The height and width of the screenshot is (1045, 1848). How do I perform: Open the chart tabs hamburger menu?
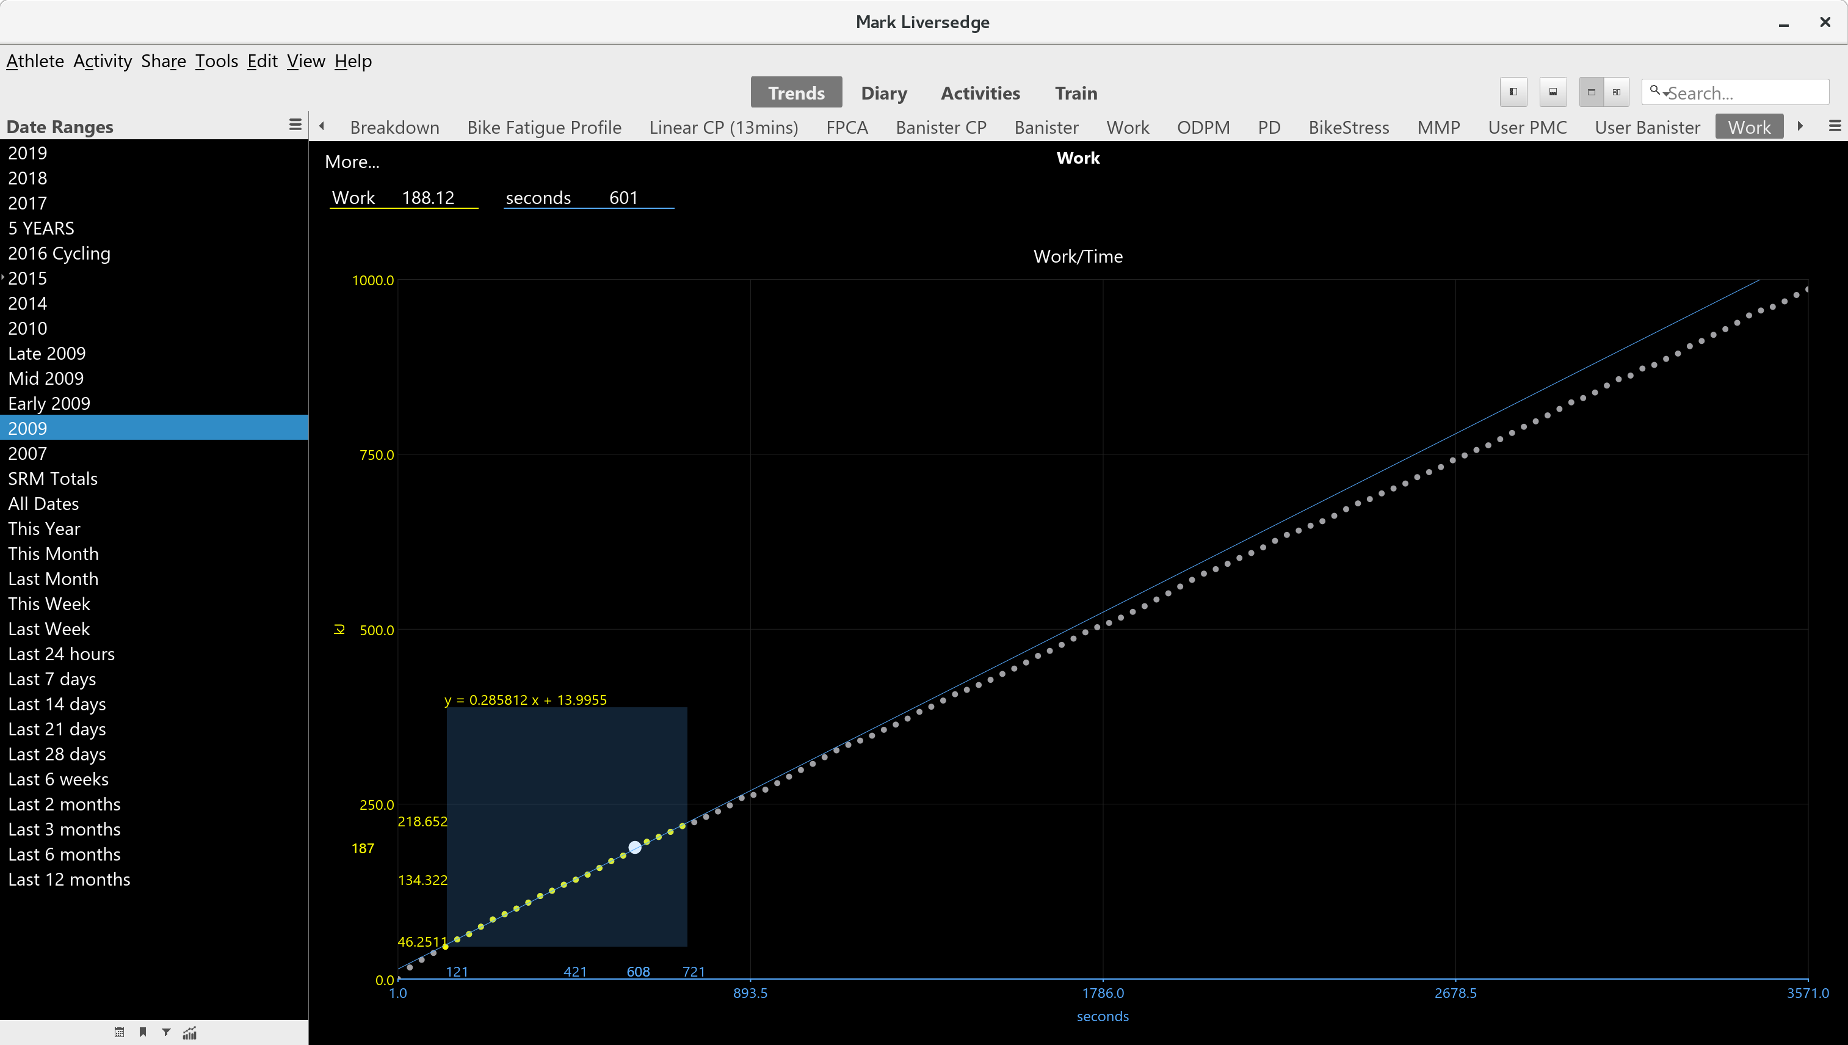click(1835, 126)
